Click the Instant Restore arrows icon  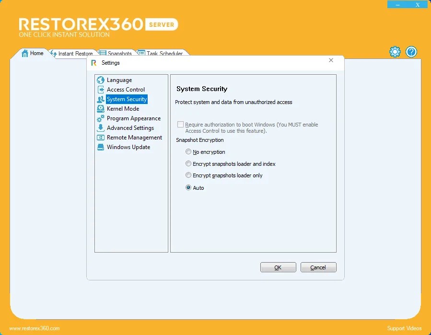click(x=54, y=53)
